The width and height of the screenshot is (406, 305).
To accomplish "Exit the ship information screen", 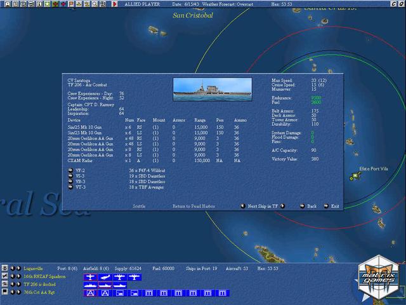I will point(326,207).
